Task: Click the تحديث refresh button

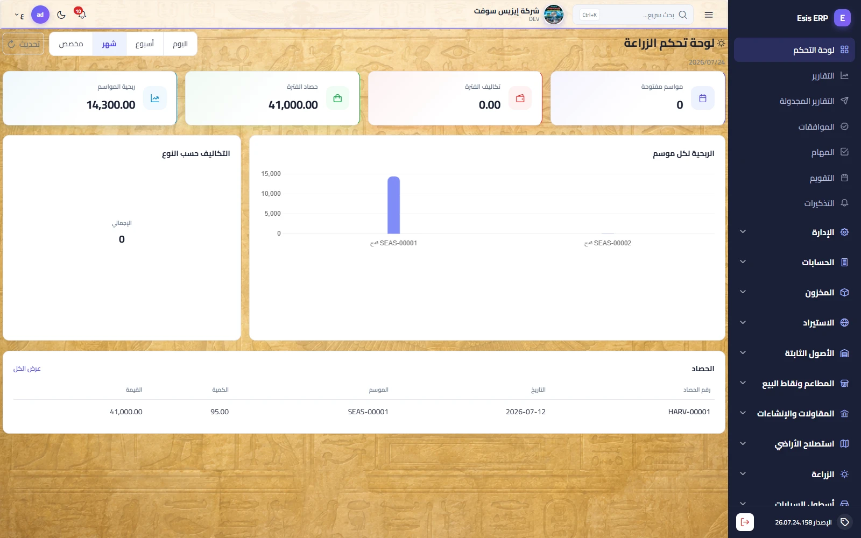Action: (x=24, y=44)
